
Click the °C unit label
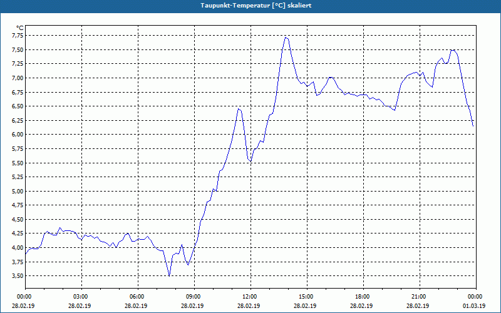[20, 28]
